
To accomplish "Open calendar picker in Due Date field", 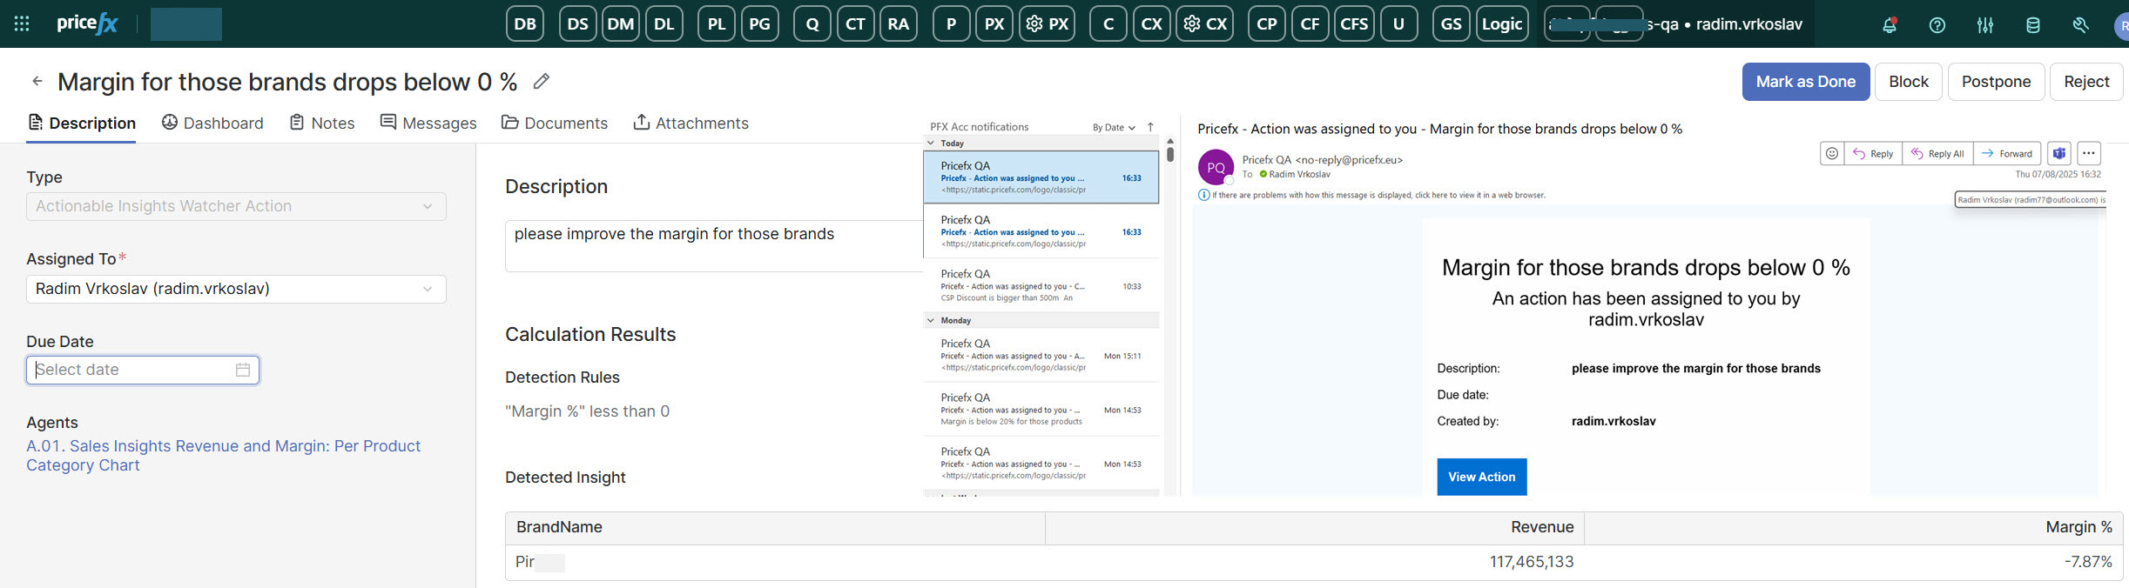I will pyautogui.click(x=243, y=370).
